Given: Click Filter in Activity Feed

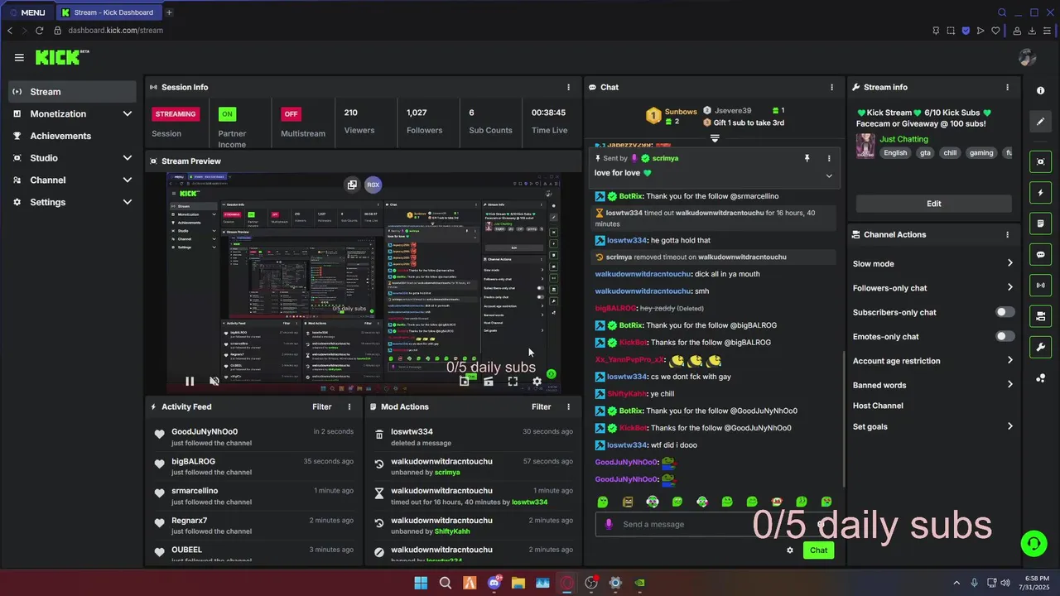Looking at the screenshot, I should 322,406.
